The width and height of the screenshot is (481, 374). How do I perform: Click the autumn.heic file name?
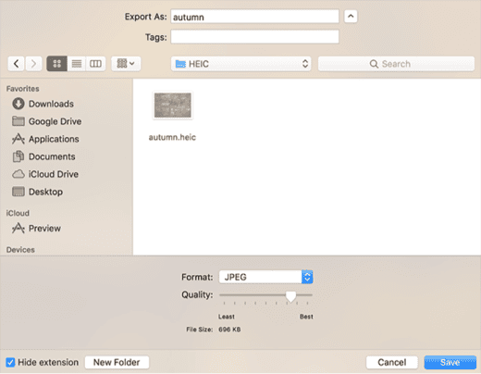click(172, 137)
